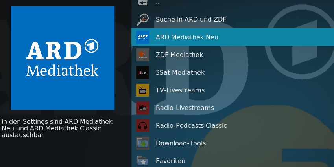
Task: Click the back arrow folder icon
Action: 143,2
